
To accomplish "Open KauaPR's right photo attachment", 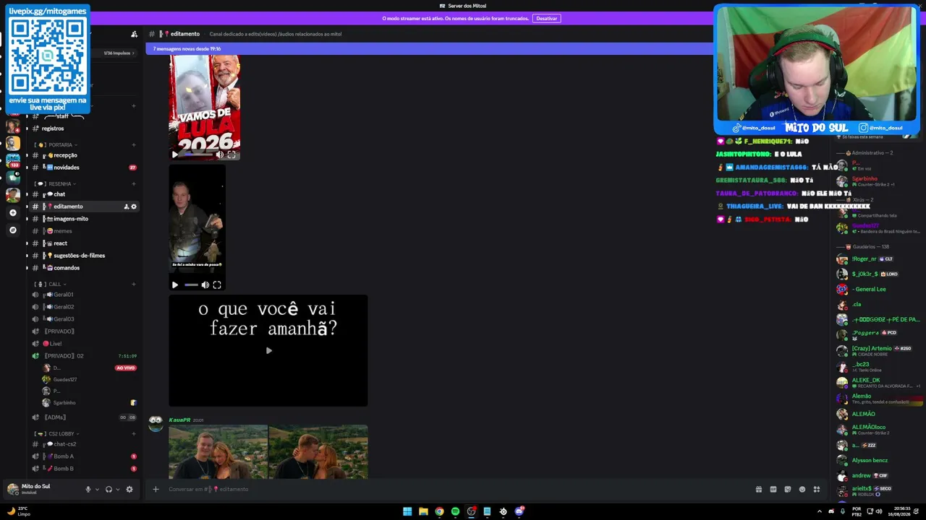I will coord(318,451).
